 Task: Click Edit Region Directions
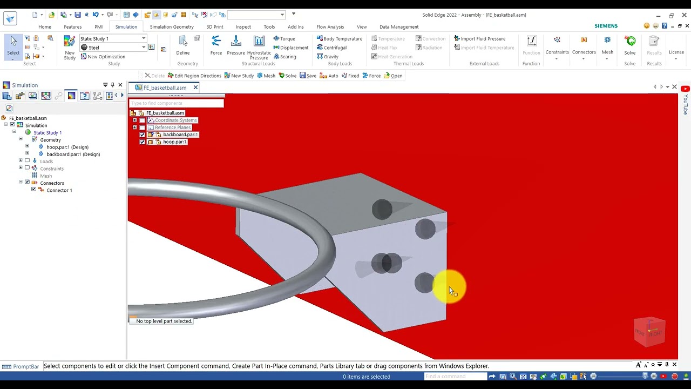tap(194, 76)
